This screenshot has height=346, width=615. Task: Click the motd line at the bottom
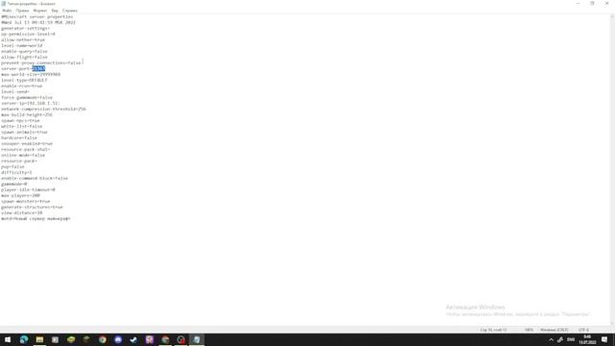point(36,218)
